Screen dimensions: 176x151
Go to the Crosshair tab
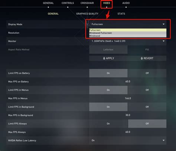pyautogui.click(x=87, y=3)
